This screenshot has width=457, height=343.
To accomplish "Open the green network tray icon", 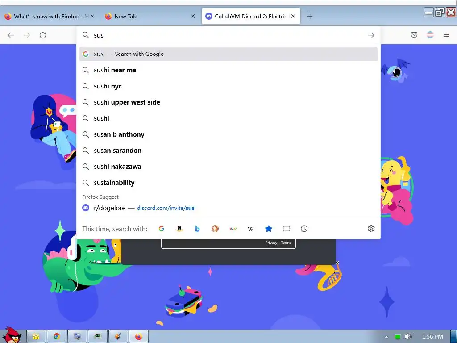I will 398,337.
